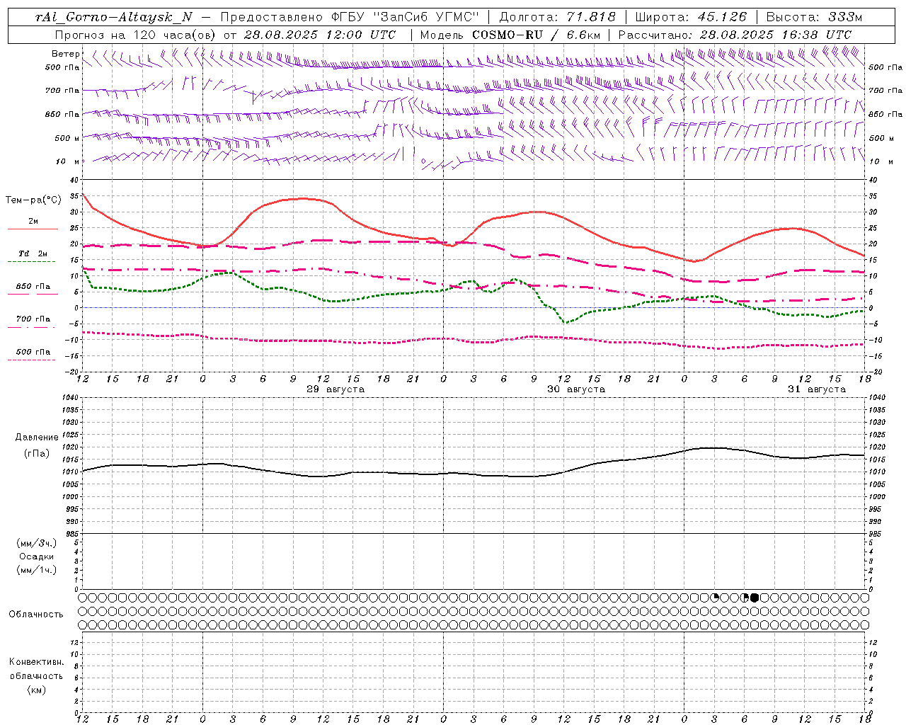Click the 29 августа date label

click(336, 389)
